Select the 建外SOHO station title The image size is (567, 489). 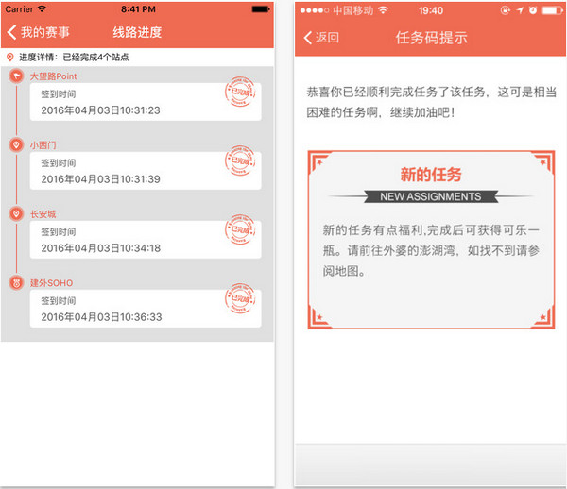click(x=51, y=283)
